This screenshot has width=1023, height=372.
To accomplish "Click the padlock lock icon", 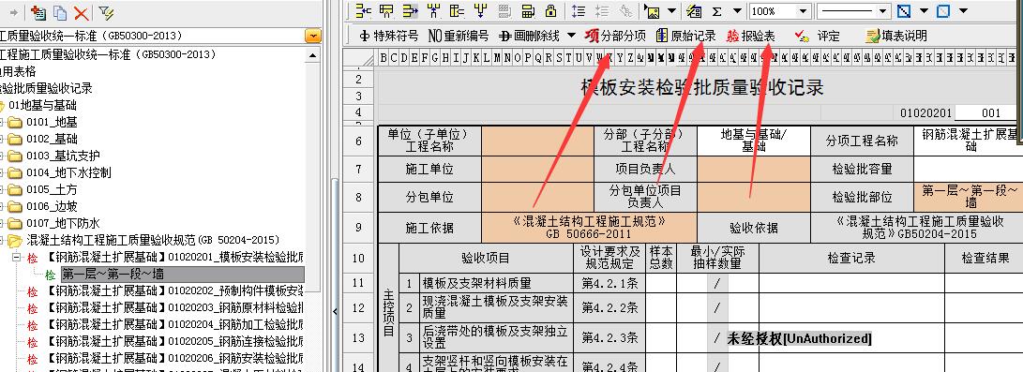I will (550, 11).
